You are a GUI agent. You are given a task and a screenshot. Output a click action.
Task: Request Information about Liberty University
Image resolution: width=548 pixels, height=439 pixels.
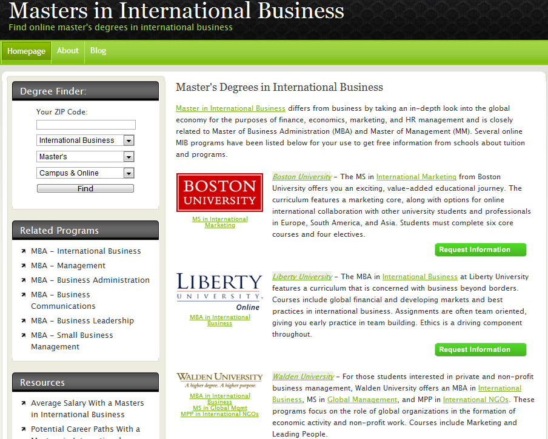click(x=480, y=349)
